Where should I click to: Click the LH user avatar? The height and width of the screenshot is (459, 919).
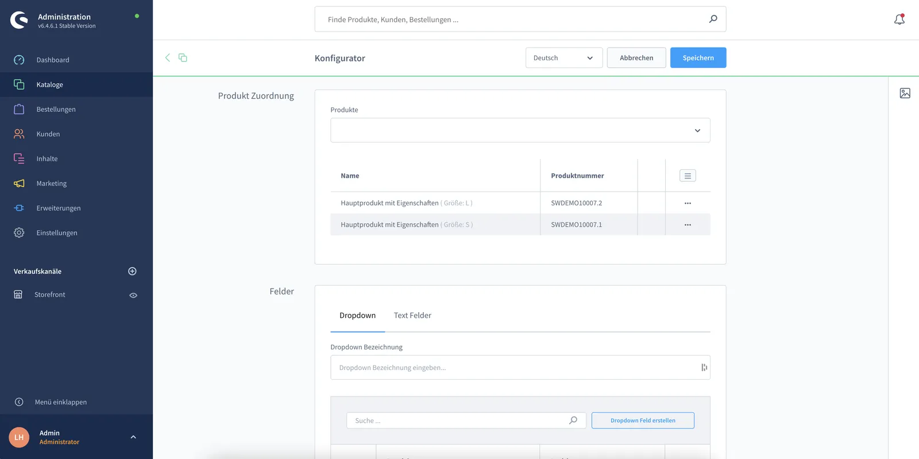[x=19, y=437]
